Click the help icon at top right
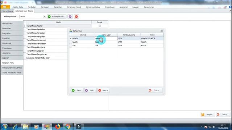 coord(230,7)
